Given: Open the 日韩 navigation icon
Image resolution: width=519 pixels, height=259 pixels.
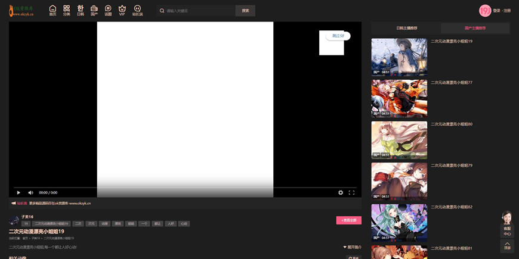Looking at the screenshot, I should pyautogui.click(x=81, y=8).
